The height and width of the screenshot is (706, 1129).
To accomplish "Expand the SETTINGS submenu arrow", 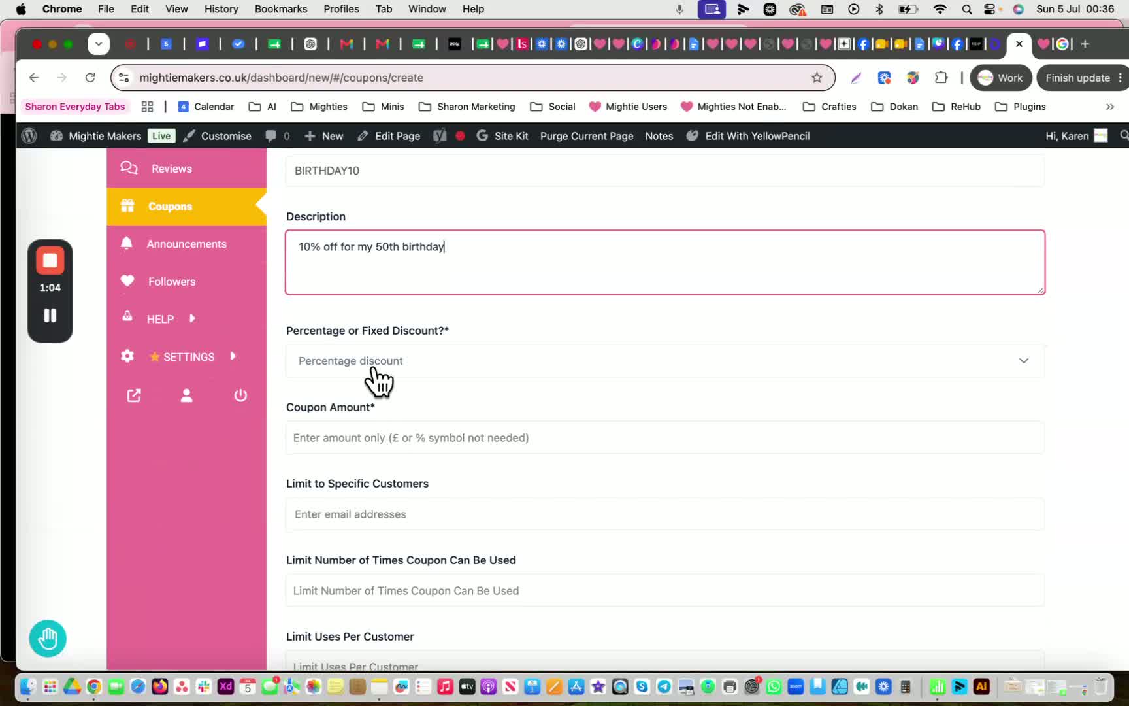I will (x=233, y=356).
